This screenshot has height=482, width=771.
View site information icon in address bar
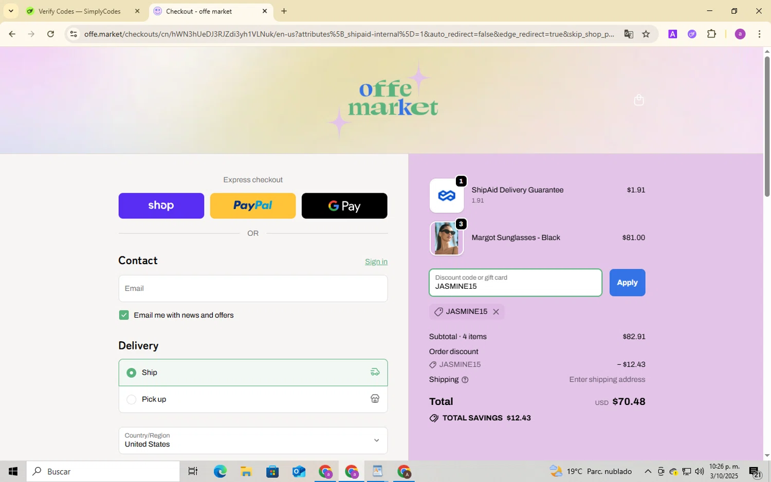pyautogui.click(x=74, y=34)
